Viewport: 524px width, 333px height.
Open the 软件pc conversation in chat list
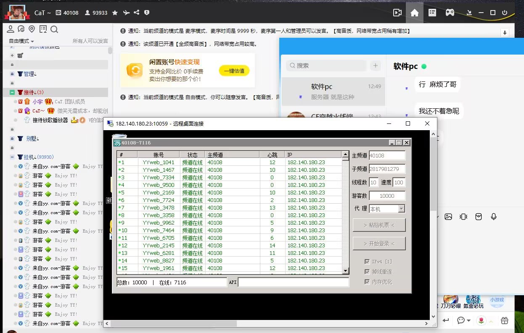point(333,91)
